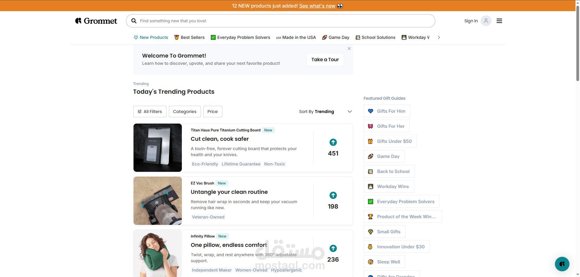Click the search magnifier icon
The width and height of the screenshot is (580, 277).
(134, 21)
